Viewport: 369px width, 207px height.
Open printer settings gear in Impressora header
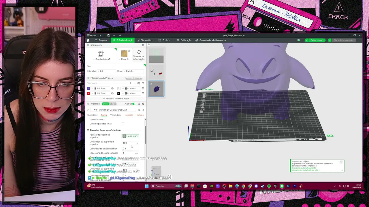point(143,45)
